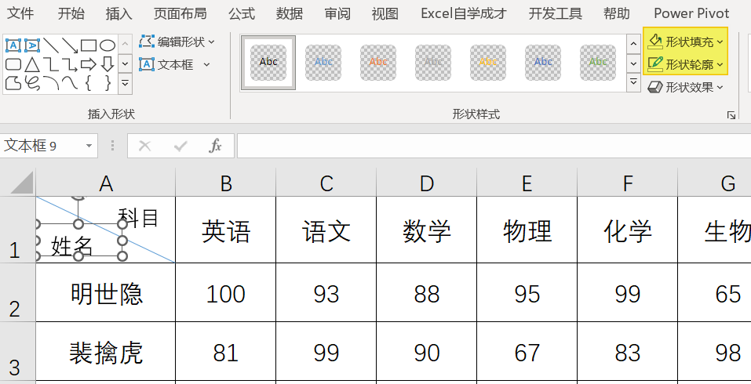Switch to the 视图 (View) tab
This screenshot has height=384, width=751.
385,13
